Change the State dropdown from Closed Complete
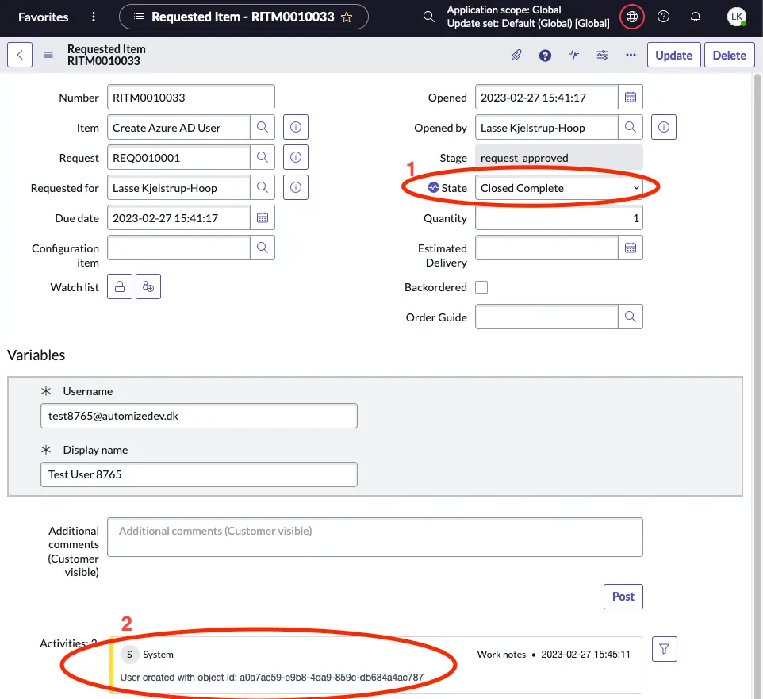Screen dimensions: 763x699 pyautogui.click(x=558, y=187)
